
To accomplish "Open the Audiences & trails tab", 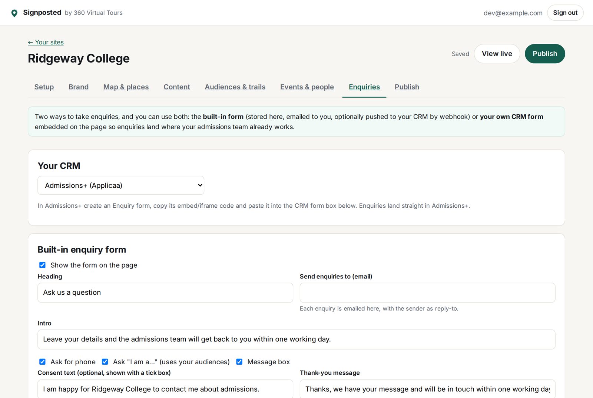I will pos(235,87).
